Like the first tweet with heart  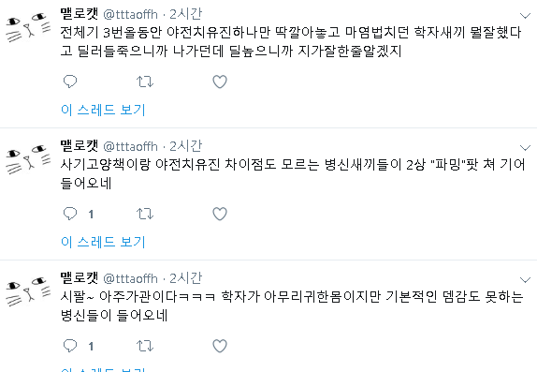(220, 82)
